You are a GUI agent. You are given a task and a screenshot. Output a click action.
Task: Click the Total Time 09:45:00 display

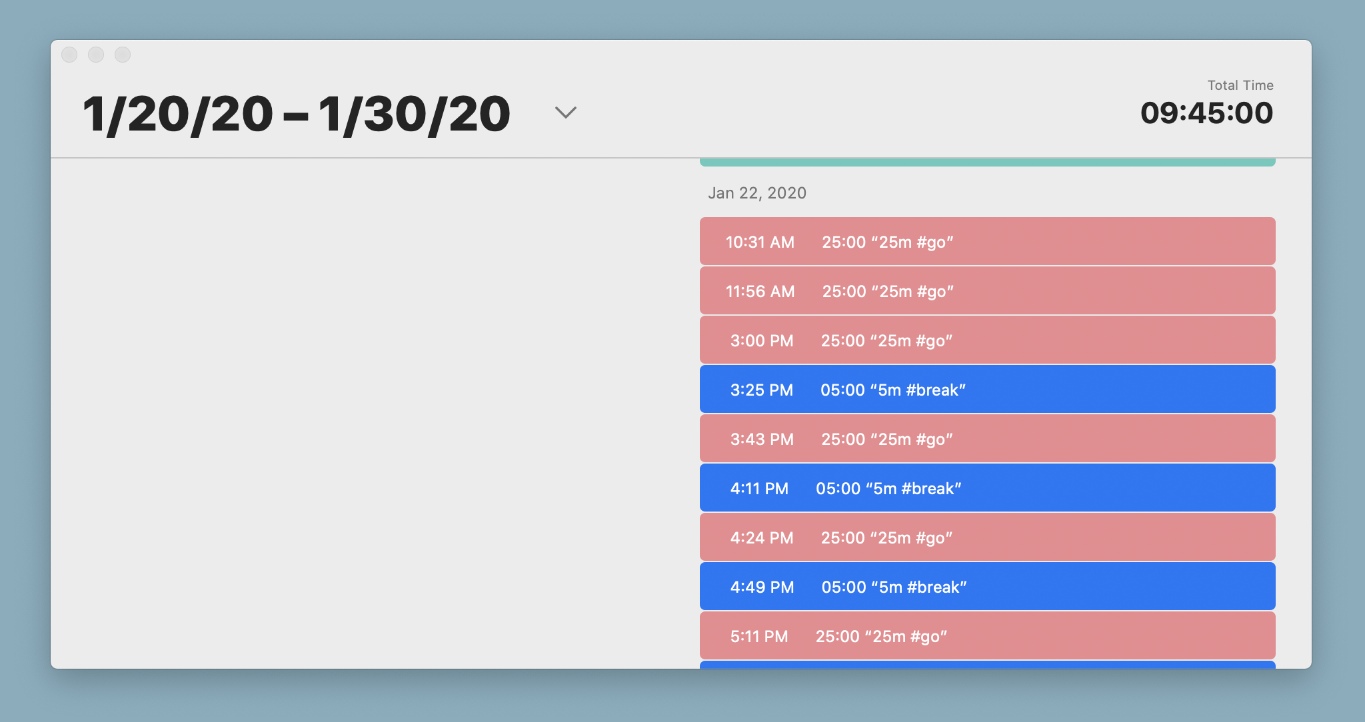[1206, 113]
